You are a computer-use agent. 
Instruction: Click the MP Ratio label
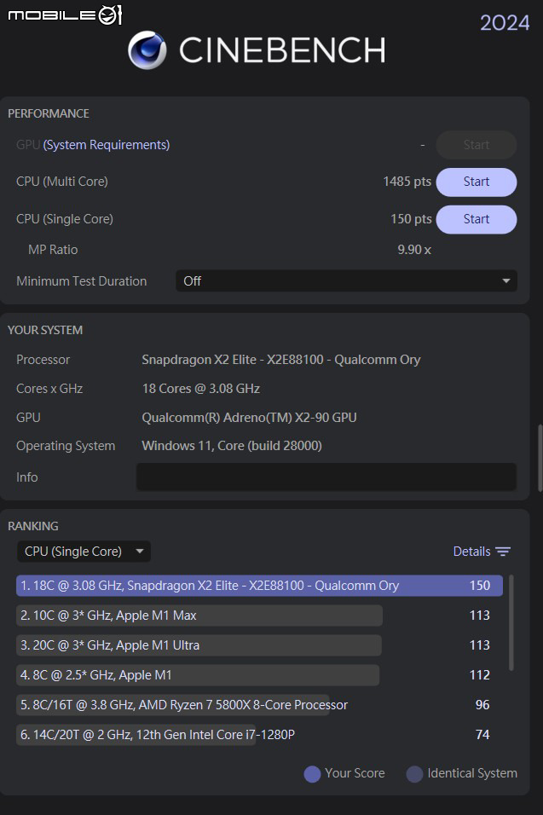point(53,250)
